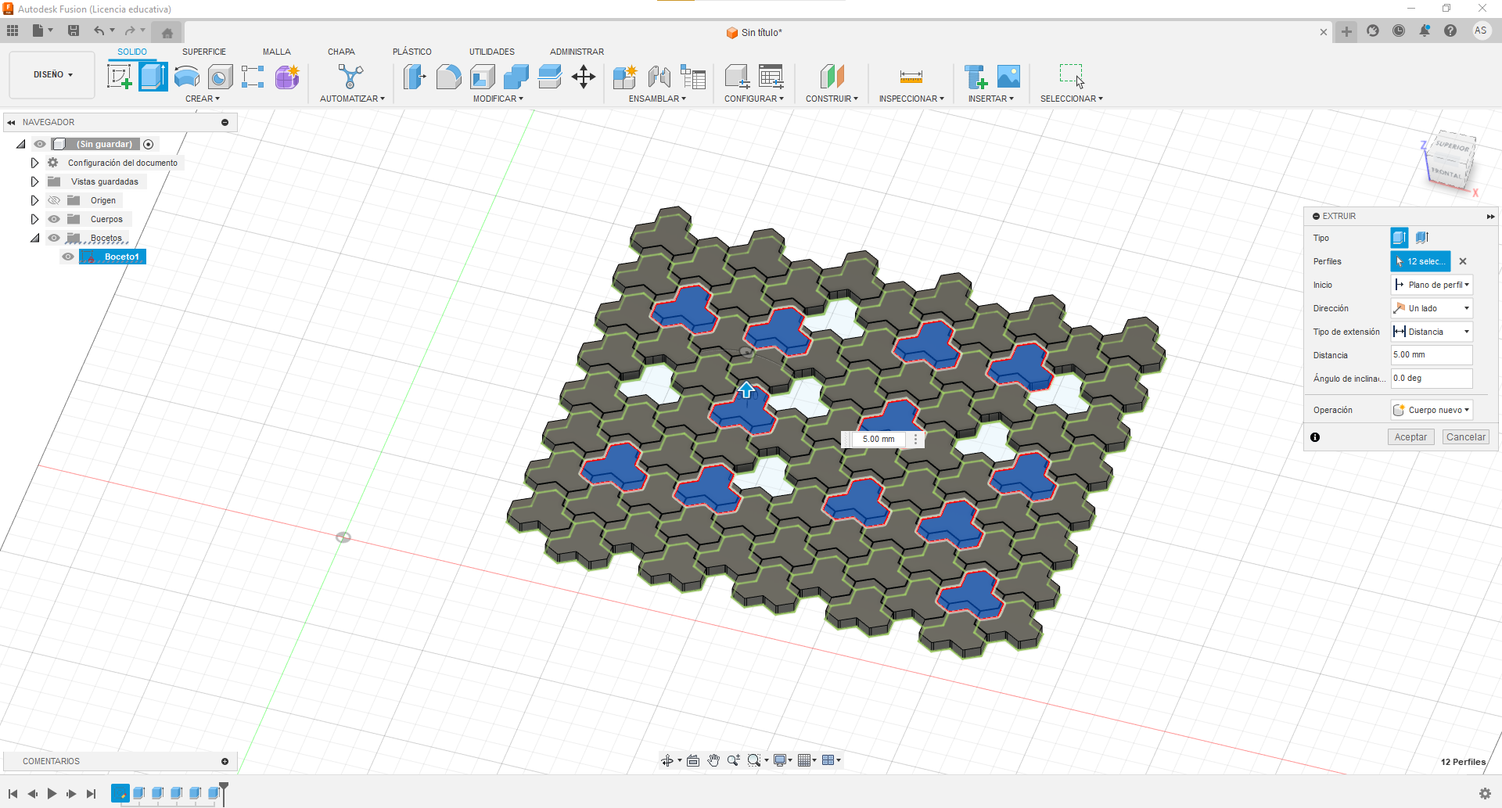Image resolution: width=1502 pixels, height=808 pixels.
Task: Click the Extrude tool in the toolbar
Action: tap(153, 77)
